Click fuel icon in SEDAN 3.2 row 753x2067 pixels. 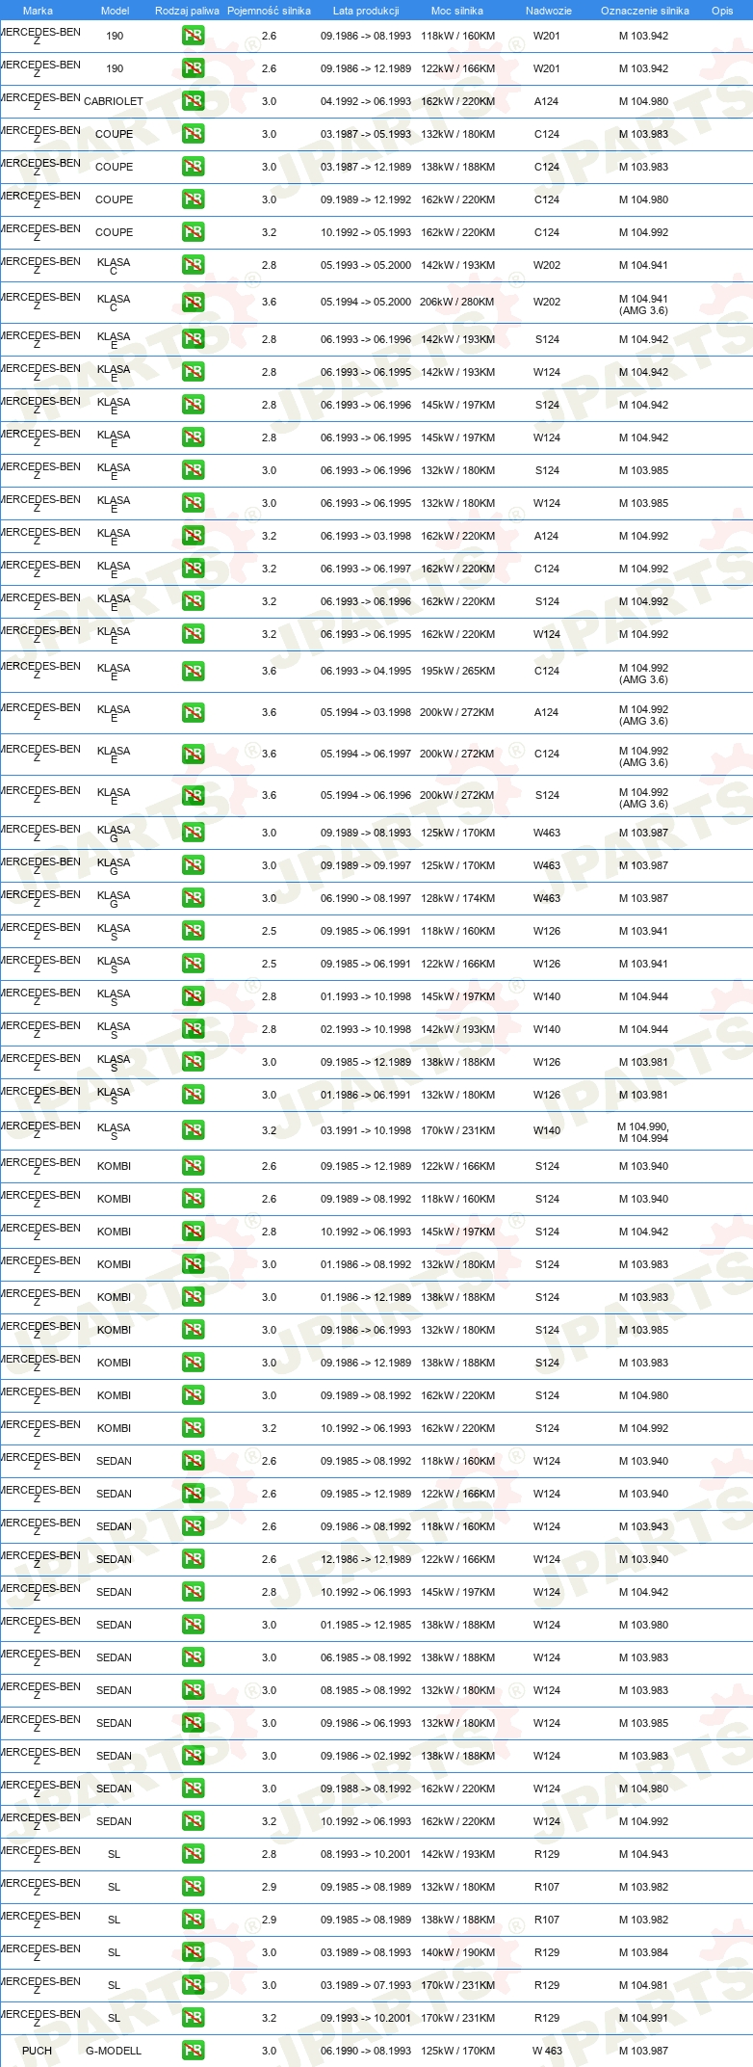pos(193,1821)
